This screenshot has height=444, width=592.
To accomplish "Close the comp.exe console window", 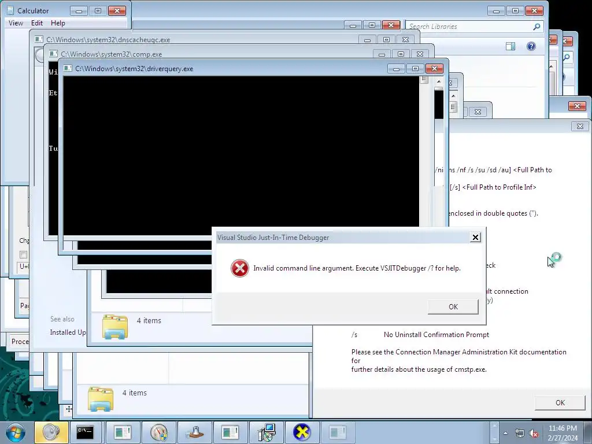I will (x=420, y=54).
